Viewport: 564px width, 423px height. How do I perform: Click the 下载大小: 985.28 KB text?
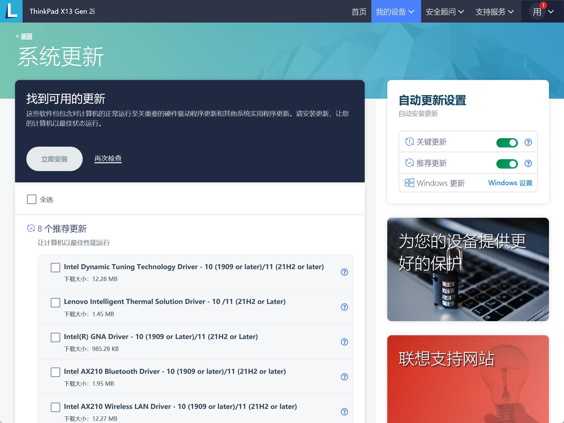91,349
